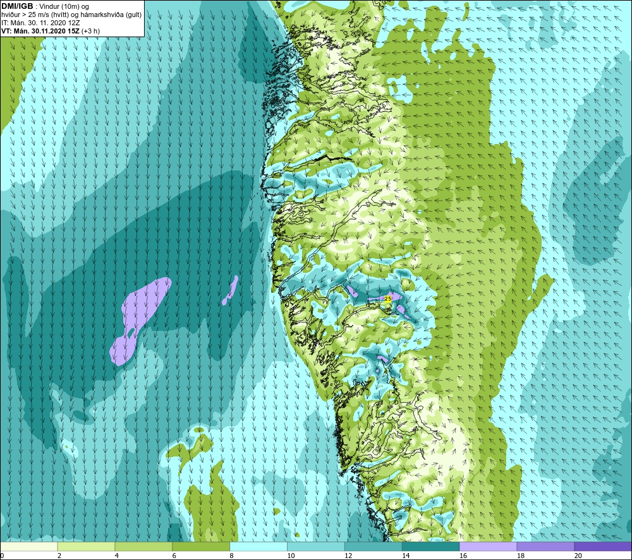Click the scale label '2'

59,556
